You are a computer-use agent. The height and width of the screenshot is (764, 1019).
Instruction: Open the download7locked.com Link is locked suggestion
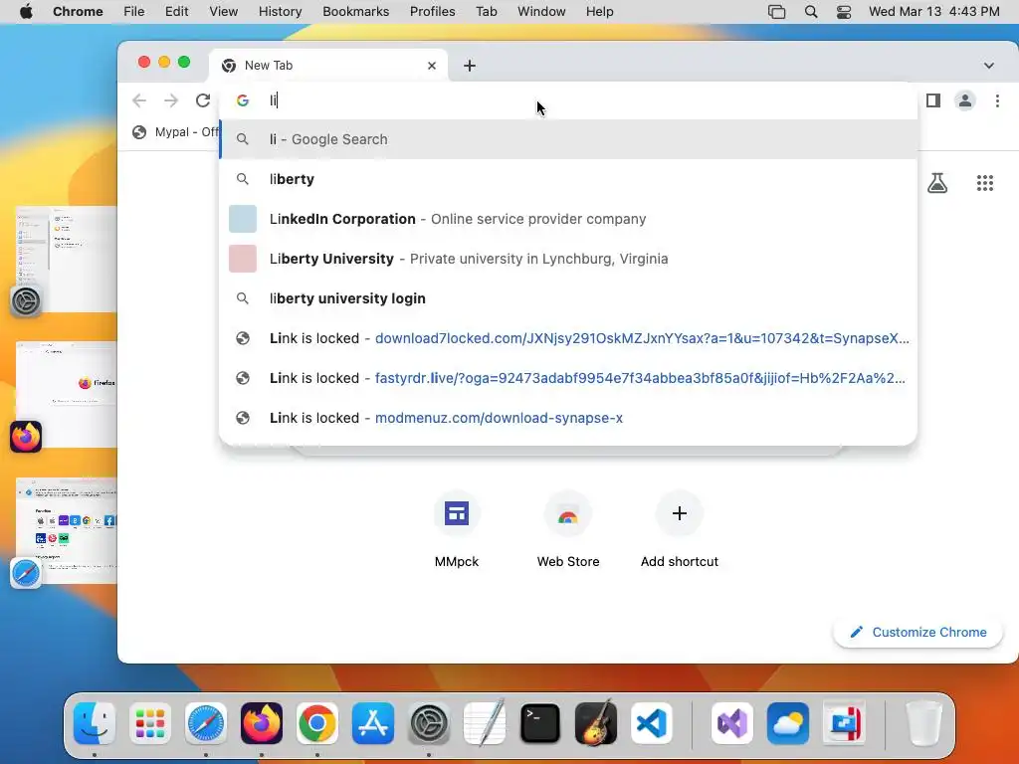coord(568,338)
